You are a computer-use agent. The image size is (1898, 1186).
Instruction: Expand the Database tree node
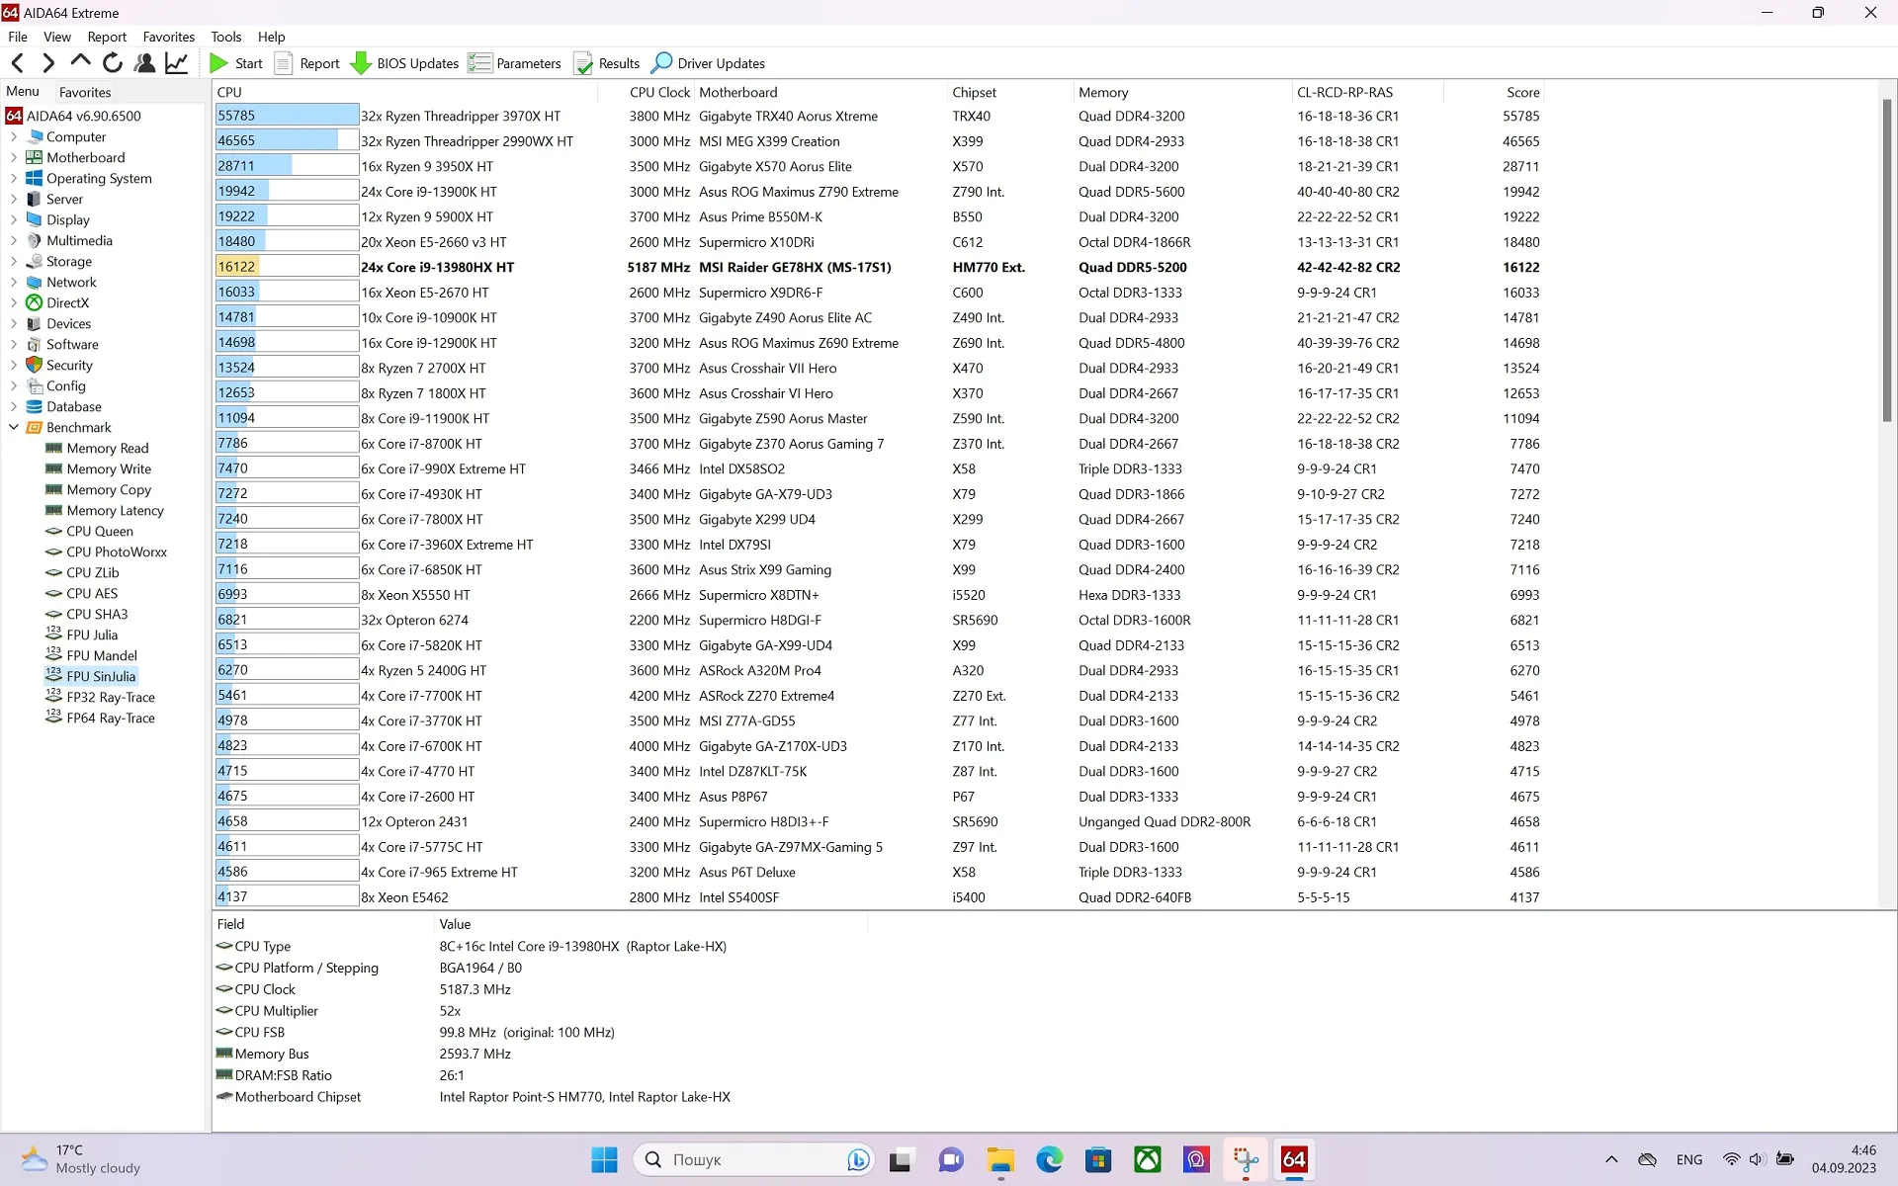[x=14, y=406]
